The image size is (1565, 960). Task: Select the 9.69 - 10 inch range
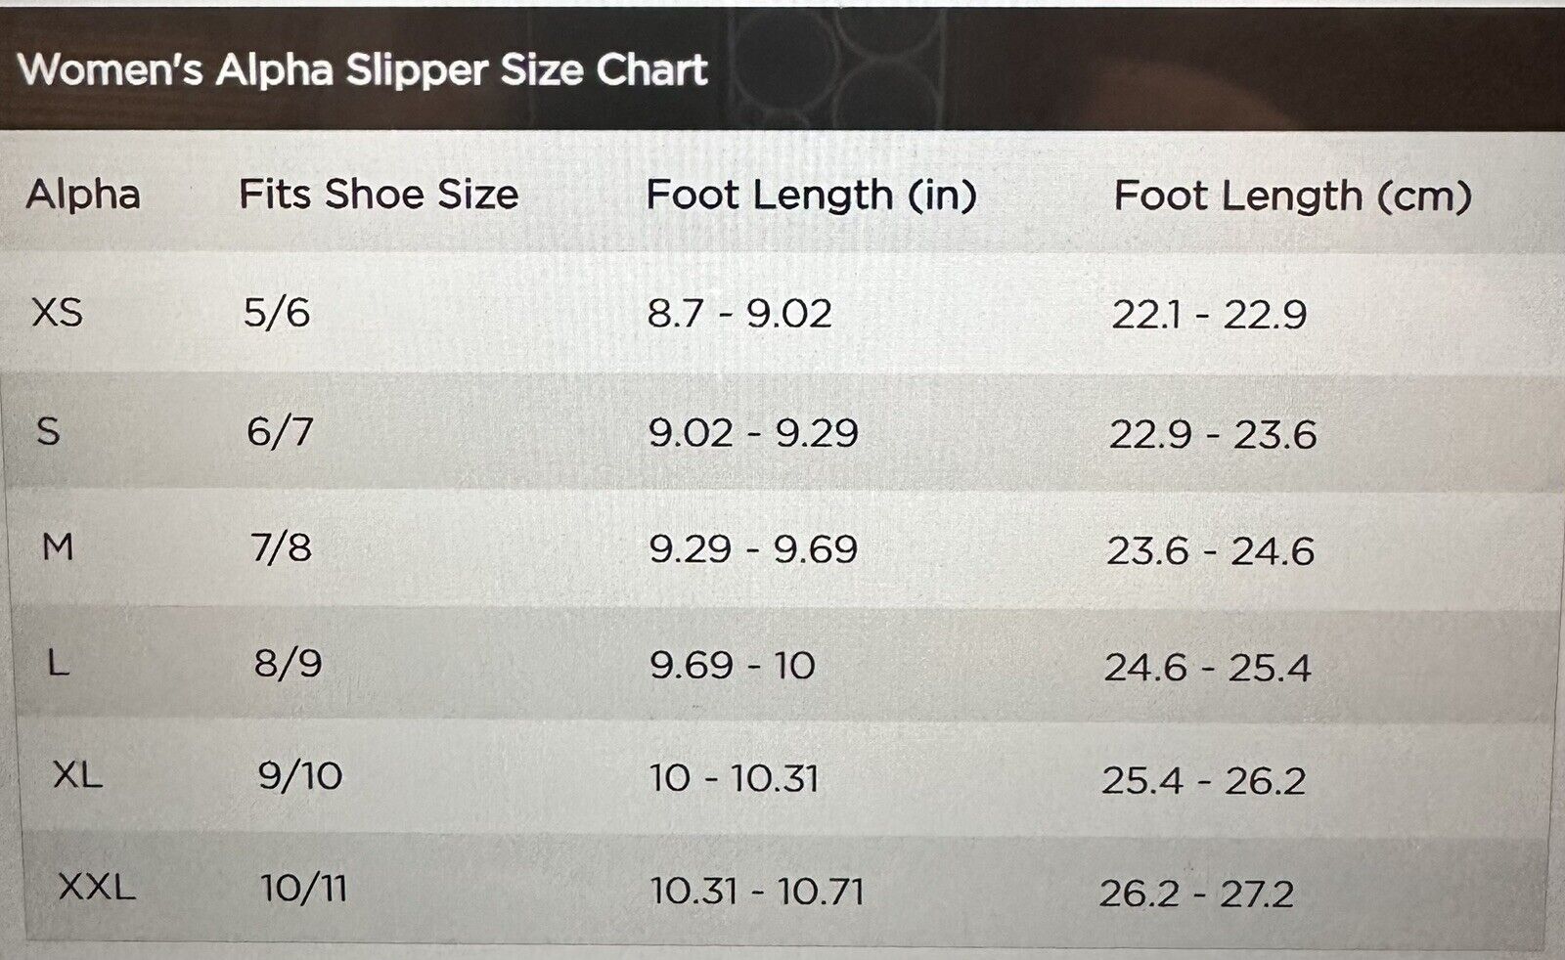(733, 666)
